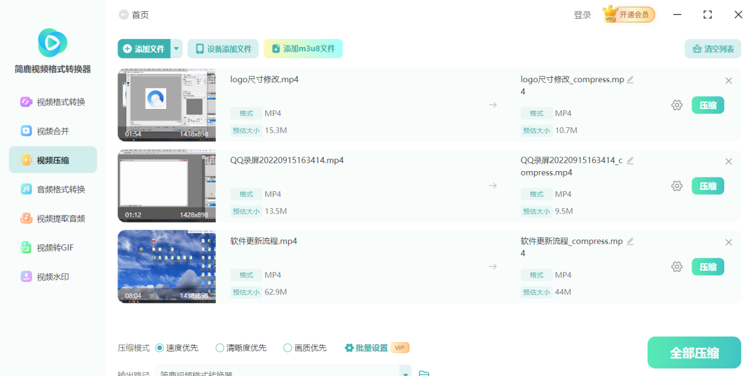Rename QQ录屏 output file with pencil icon
Screen dimensions: 753x376
pos(630,160)
